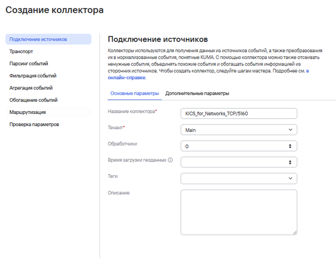Click the Описание text area

[238, 210]
